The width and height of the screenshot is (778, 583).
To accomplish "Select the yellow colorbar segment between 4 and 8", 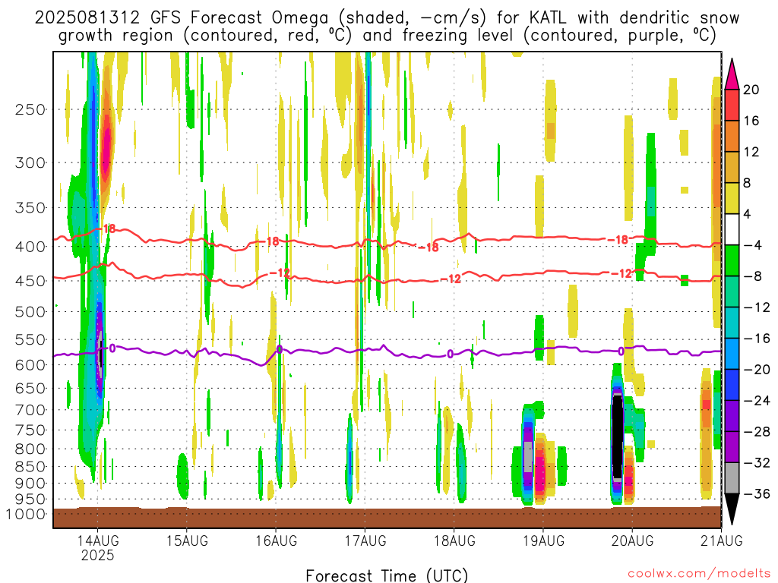I will [732, 198].
